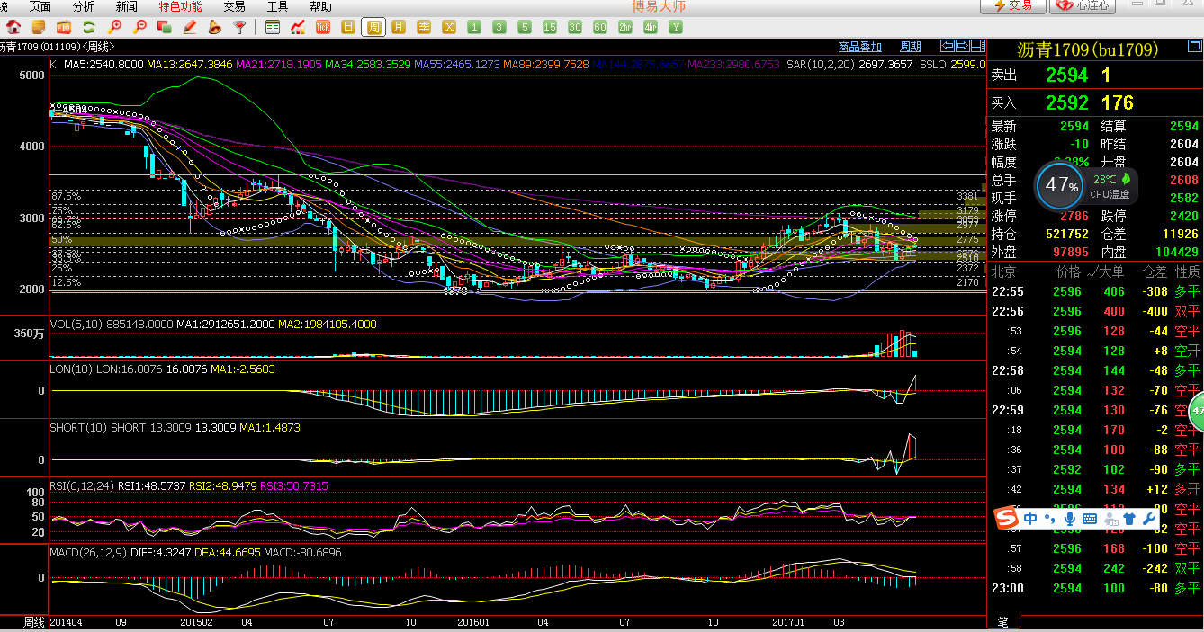Switch to Tick chart view
The height and width of the screenshot is (632, 1204).
click(x=323, y=27)
